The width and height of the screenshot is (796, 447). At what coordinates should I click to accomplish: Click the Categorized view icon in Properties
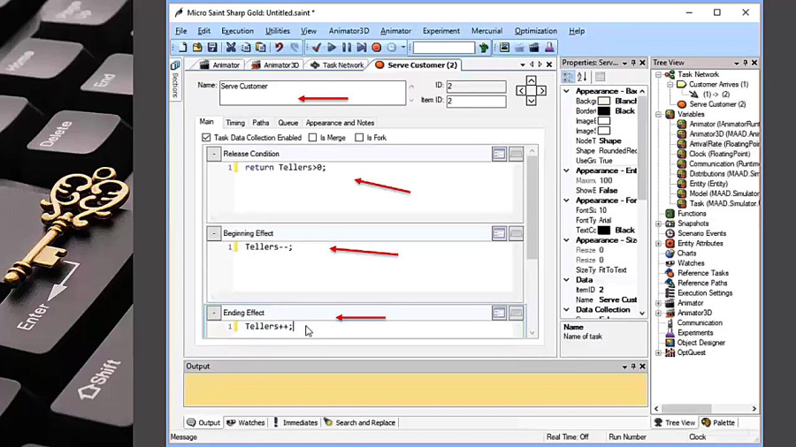pos(568,77)
